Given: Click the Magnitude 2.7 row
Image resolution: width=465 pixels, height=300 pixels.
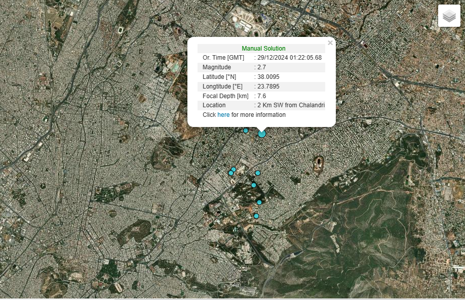Looking at the screenshot, I should 261,67.
